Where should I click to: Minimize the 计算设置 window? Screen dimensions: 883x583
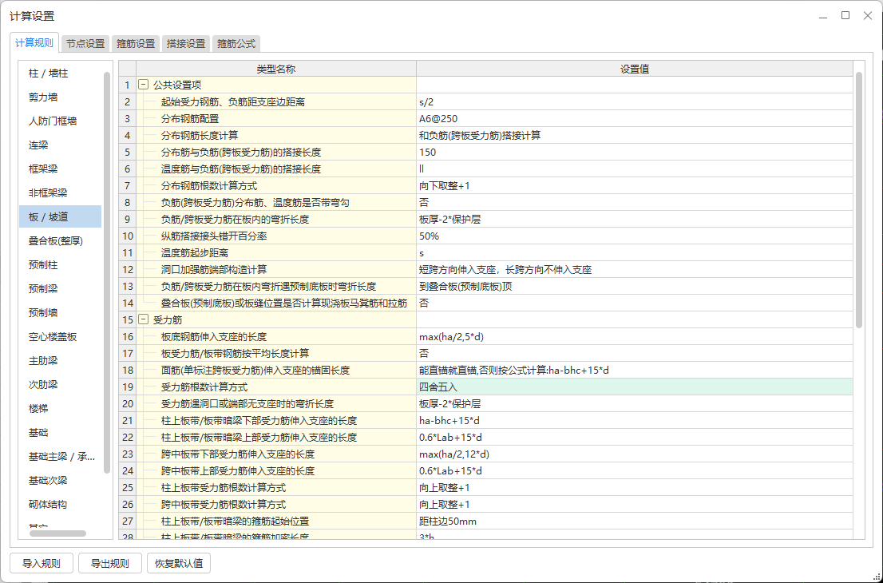coord(823,16)
